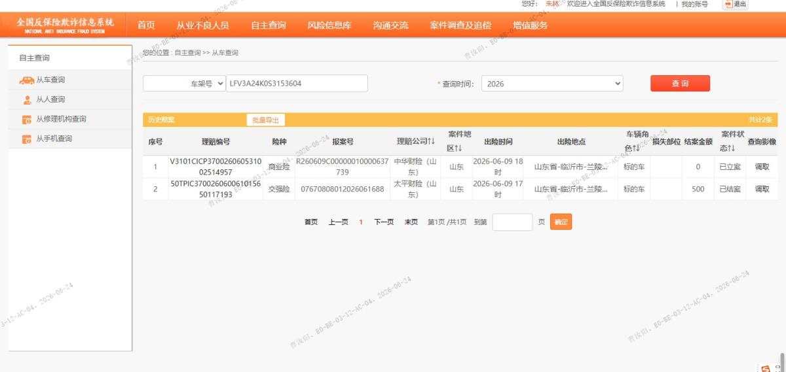786x372 pixels.
Task: Sort by 案件状态 column header
Action: pyautogui.click(x=732, y=141)
